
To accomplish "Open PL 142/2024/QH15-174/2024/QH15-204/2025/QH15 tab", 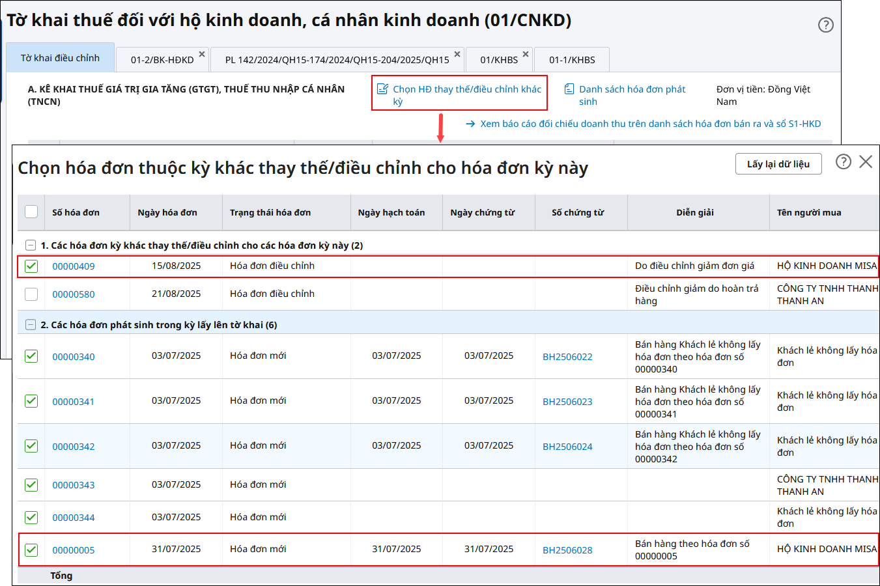I will (x=337, y=60).
